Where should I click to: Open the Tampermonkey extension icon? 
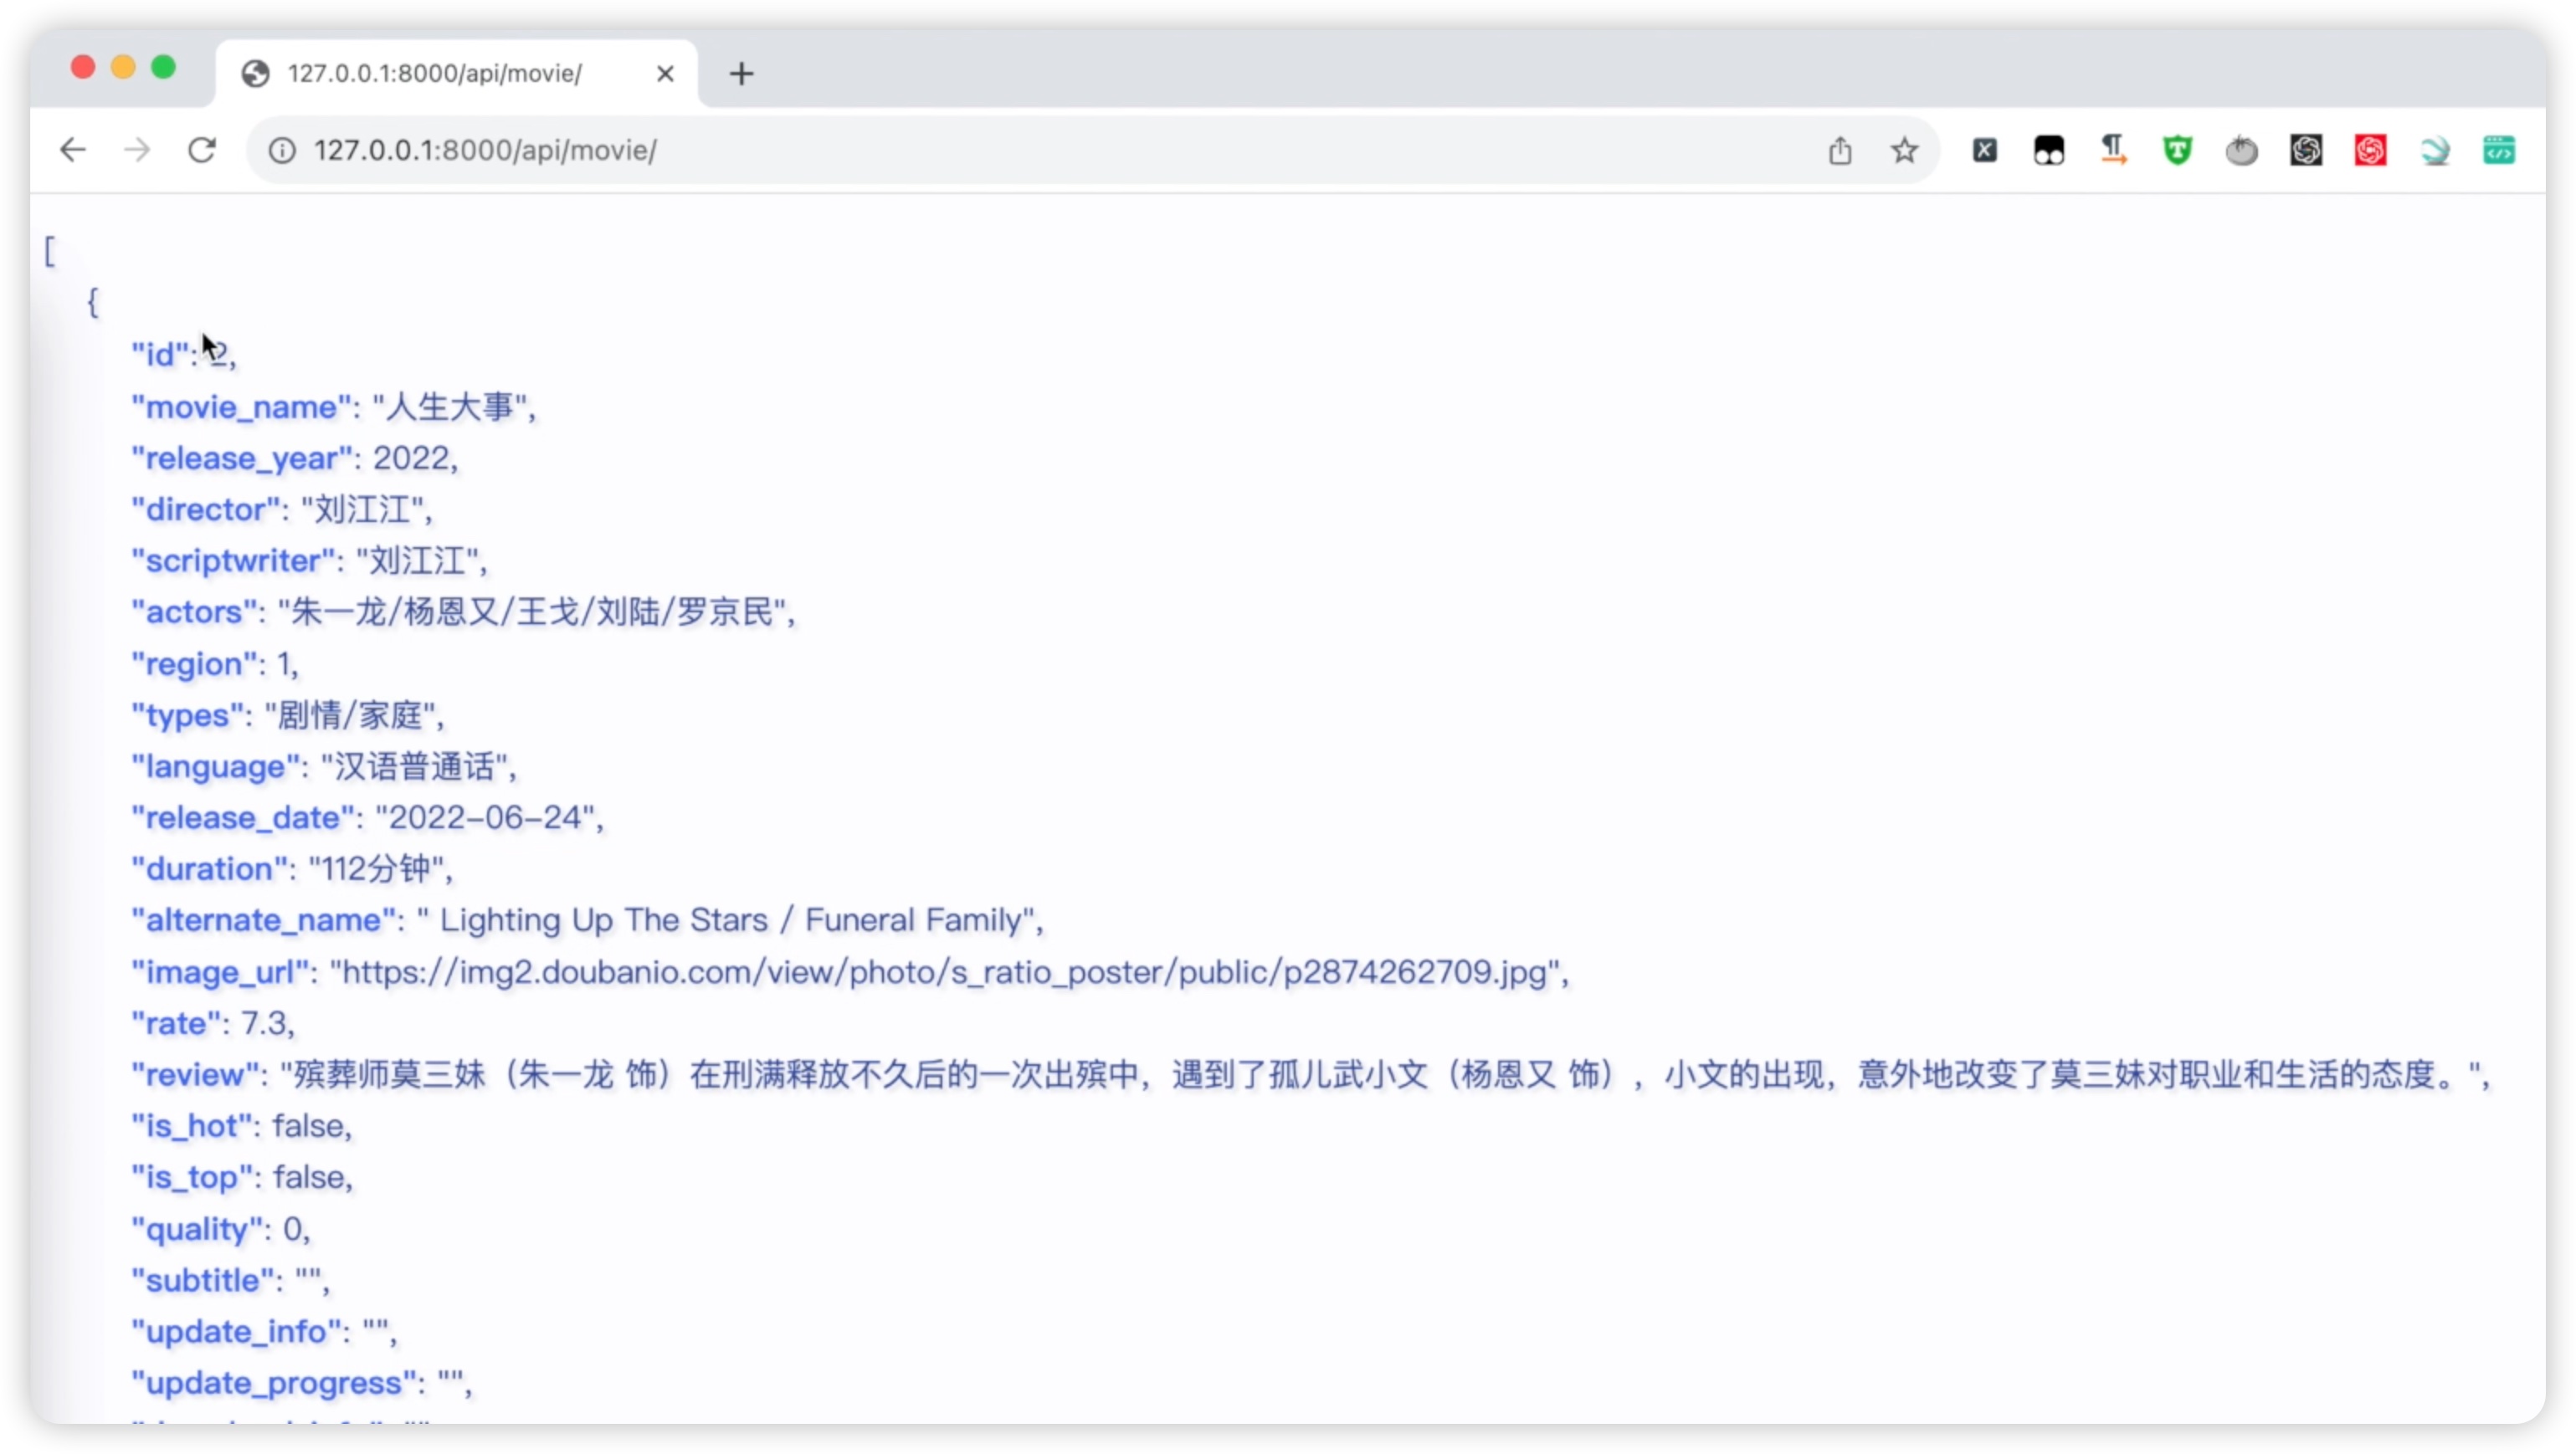2049,151
